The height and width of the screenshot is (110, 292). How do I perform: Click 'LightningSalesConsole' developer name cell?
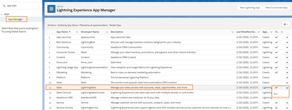point(93,93)
